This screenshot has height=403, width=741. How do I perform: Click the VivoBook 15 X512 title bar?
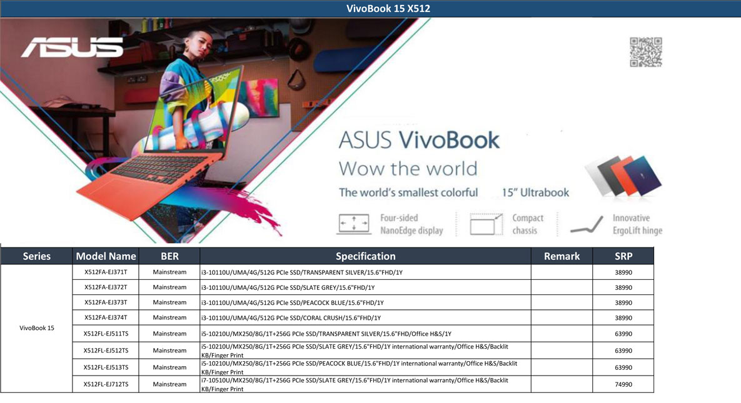[370, 9]
